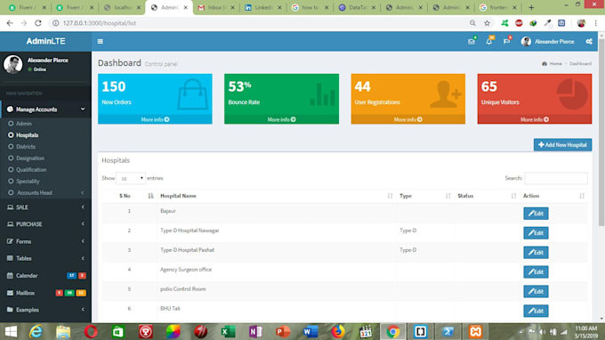Expand the Forms menu
Image resolution: width=605 pixels, height=340 pixels.
point(45,241)
